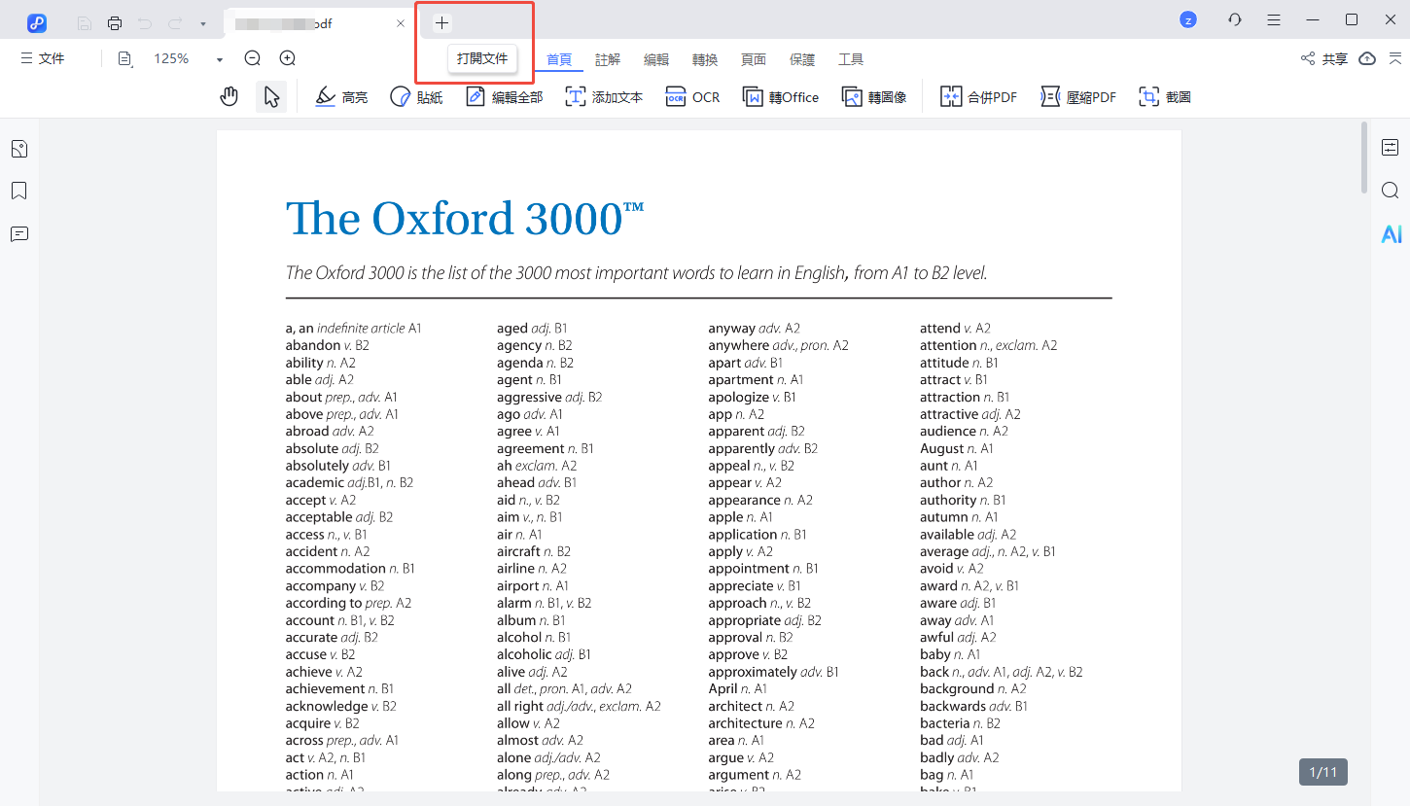The height and width of the screenshot is (806, 1410).
Task: Click the 添加文本 add text tool
Action: (x=604, y=97)
